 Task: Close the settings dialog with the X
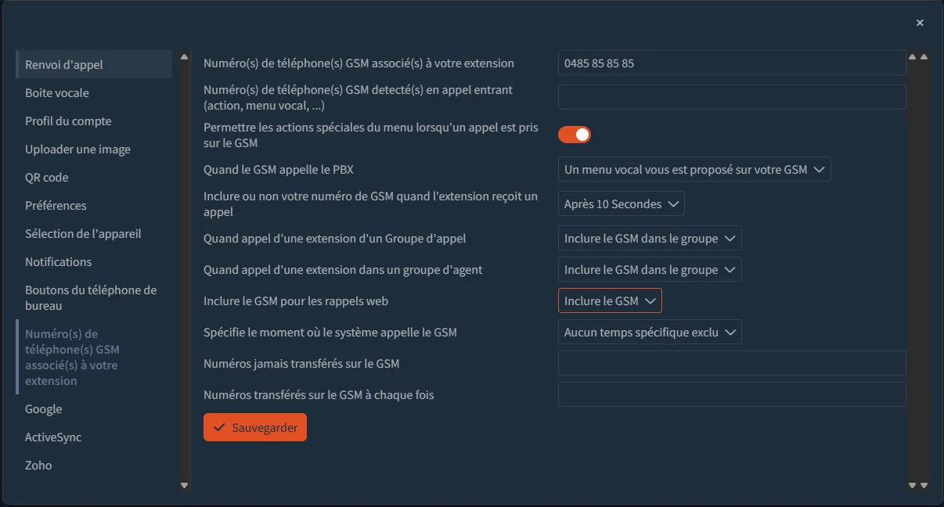920,23
